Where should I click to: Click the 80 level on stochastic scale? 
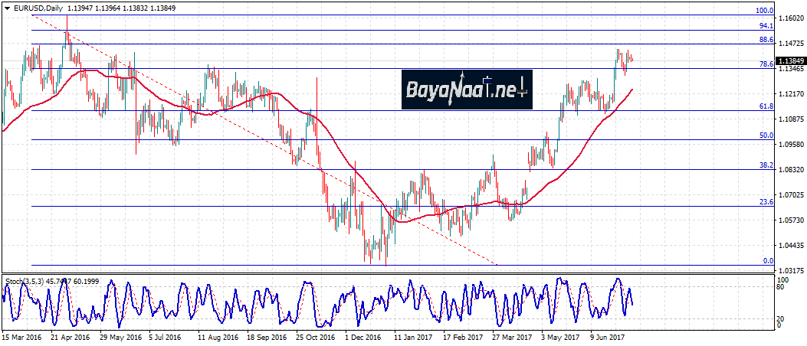pyautogui.click(x=781, y=288)
